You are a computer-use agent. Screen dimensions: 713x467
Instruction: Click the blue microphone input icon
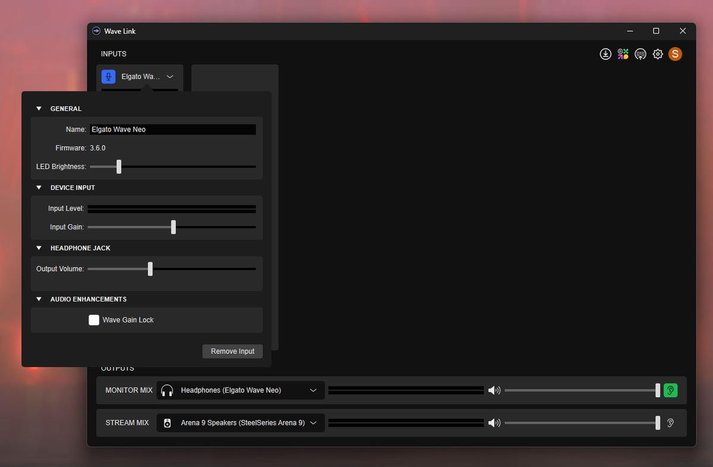(108, 77)
